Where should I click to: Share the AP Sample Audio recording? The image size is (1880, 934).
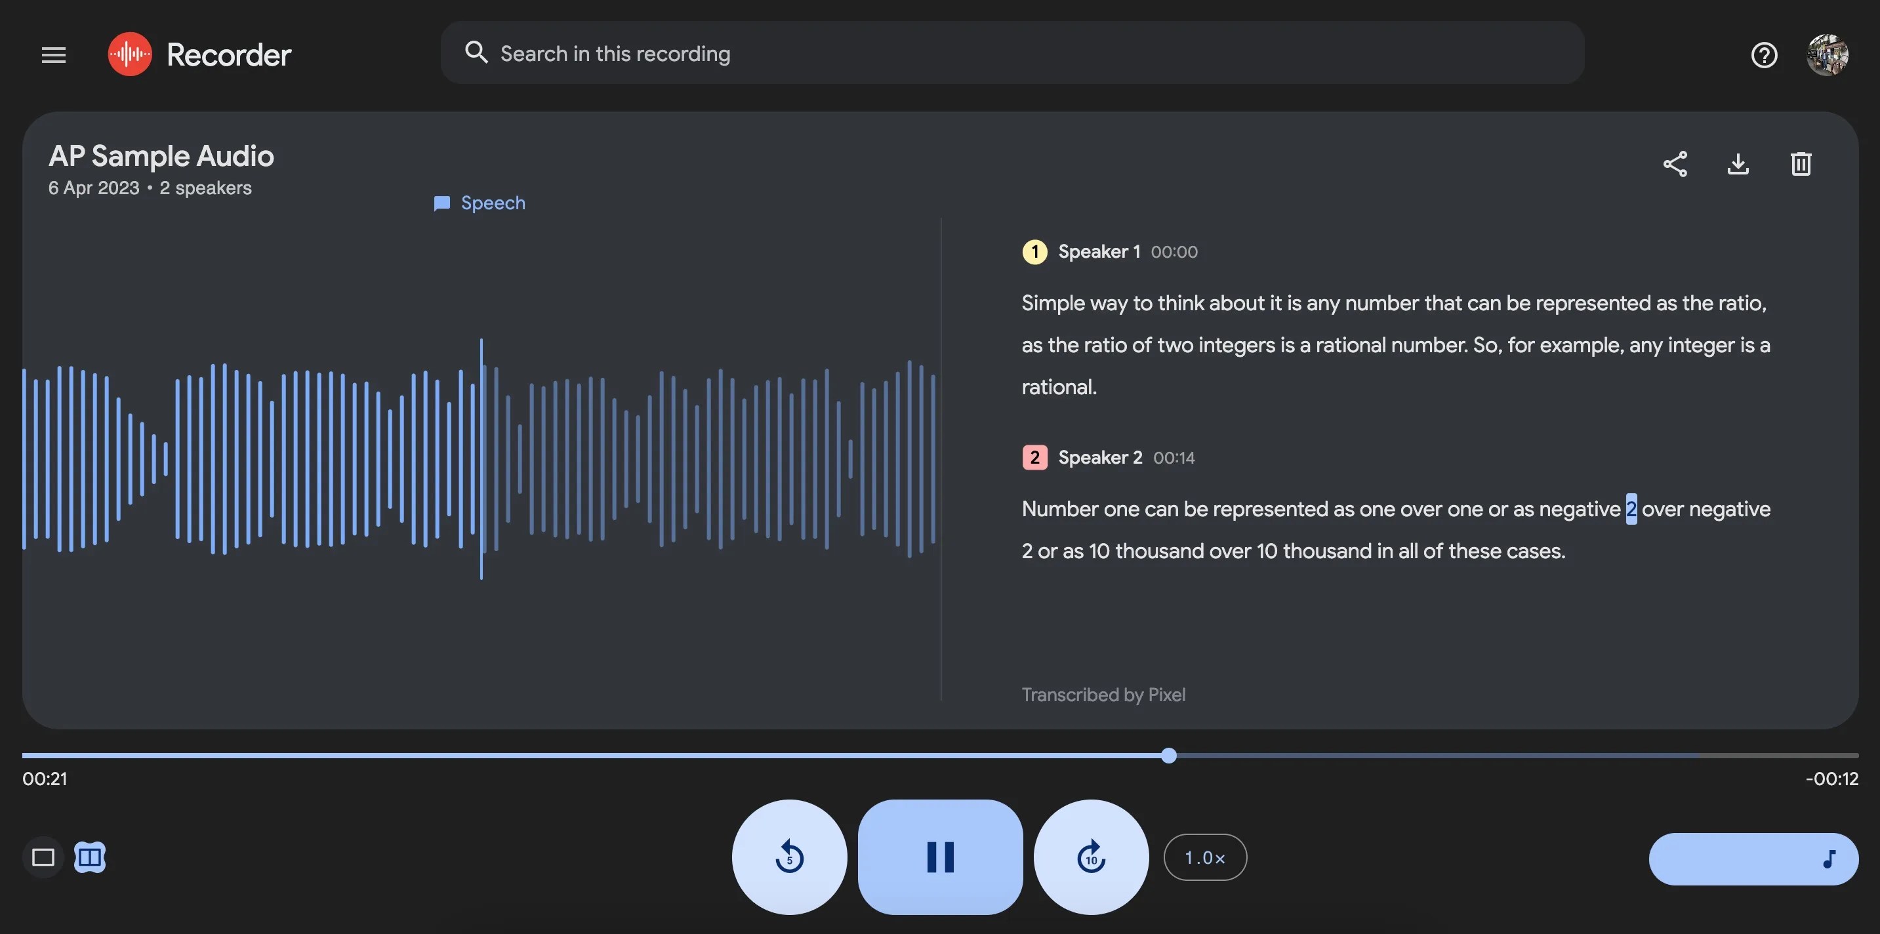tap(1675, 164)
